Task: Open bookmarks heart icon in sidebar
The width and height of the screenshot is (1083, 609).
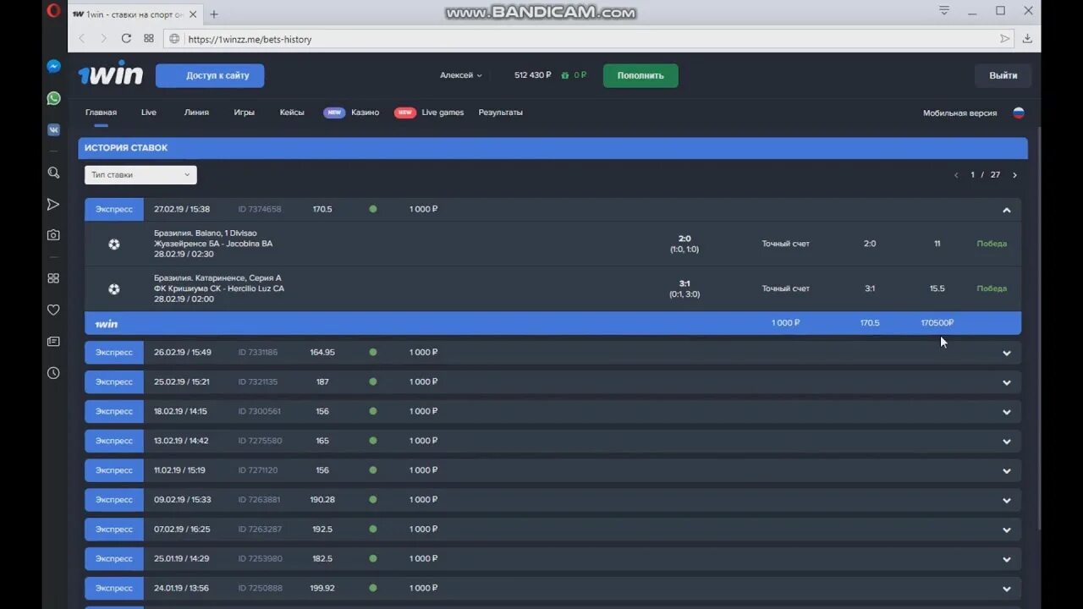Action: click(x=53, y=310)
